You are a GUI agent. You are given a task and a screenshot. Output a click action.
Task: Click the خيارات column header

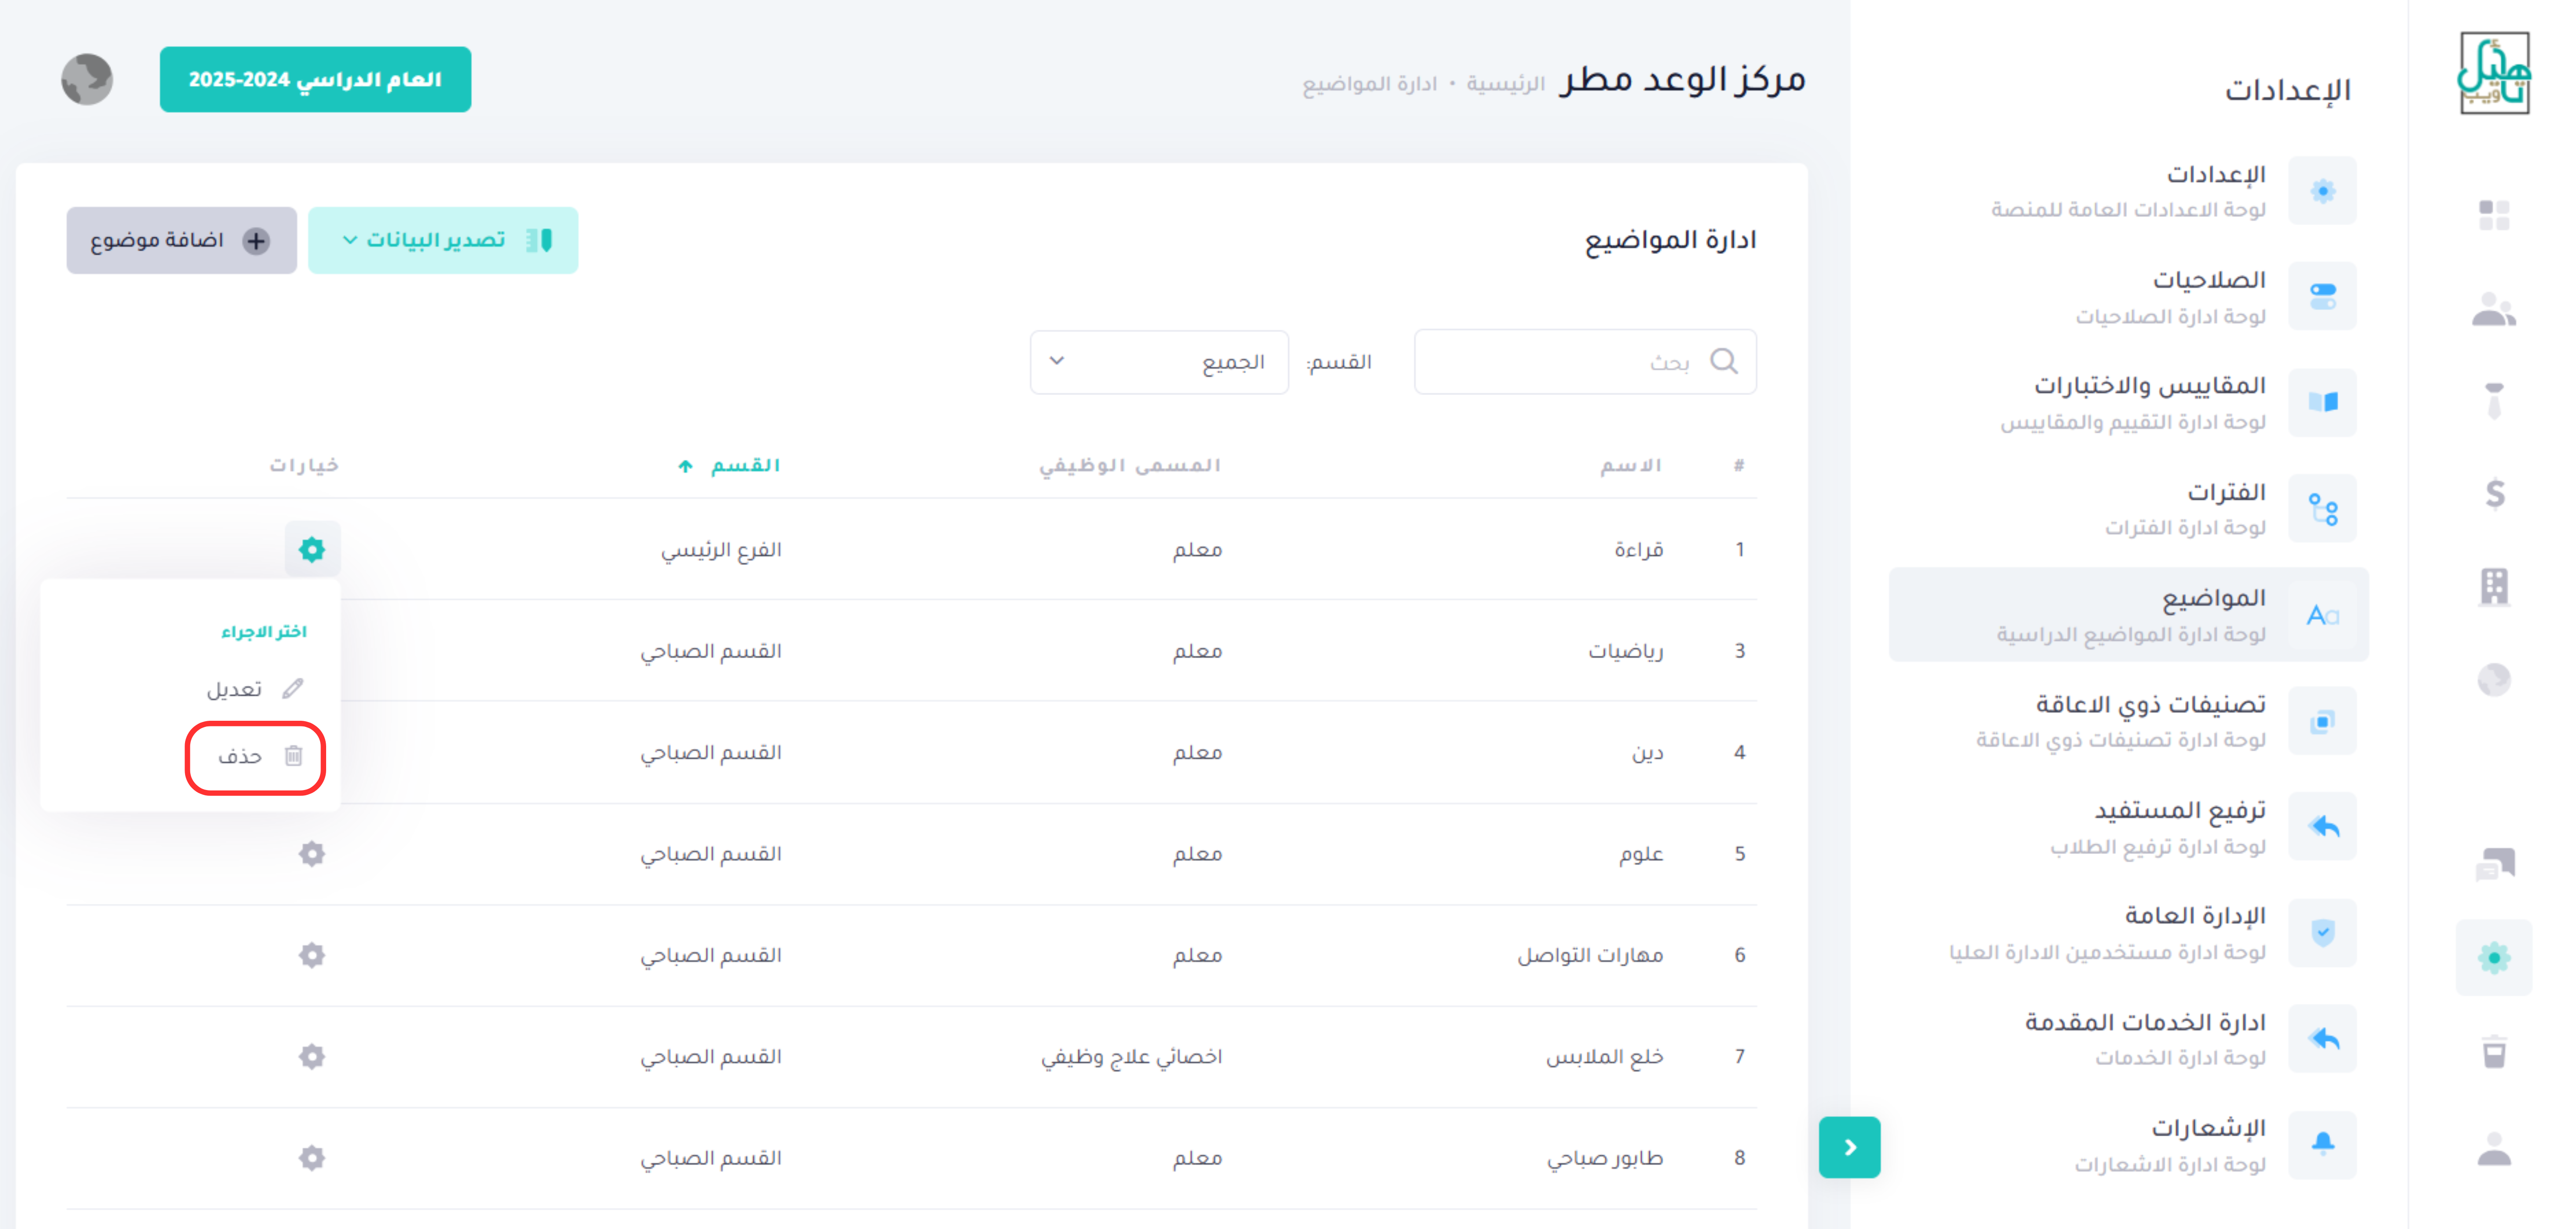(304, 465)
